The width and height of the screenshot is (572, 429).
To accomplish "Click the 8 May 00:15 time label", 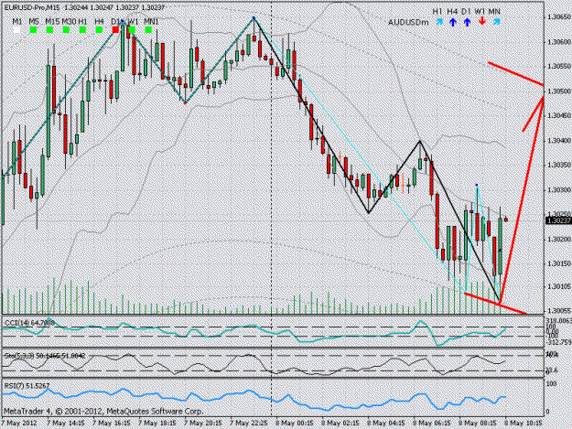I will tap(295, 424).
